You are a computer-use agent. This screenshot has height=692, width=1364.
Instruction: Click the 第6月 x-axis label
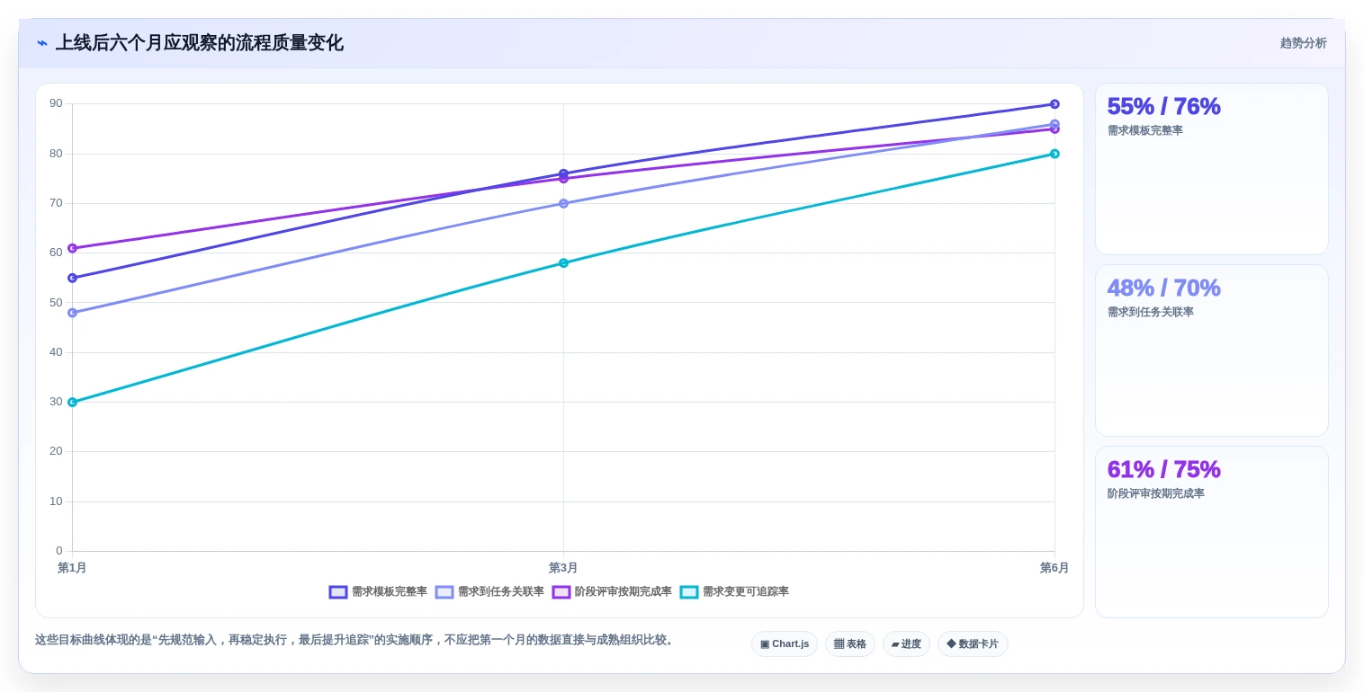tap(1054, 568)
